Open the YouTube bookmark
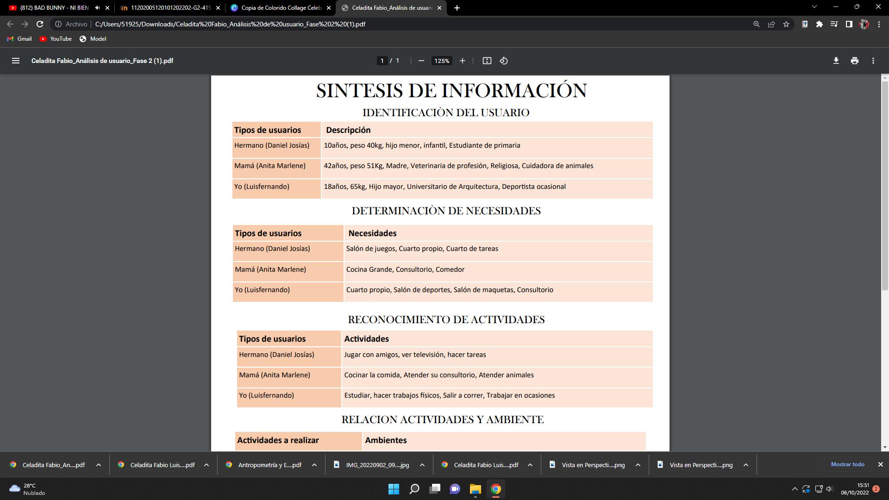Screen dimensions: 889x500 tap(56, 39)
